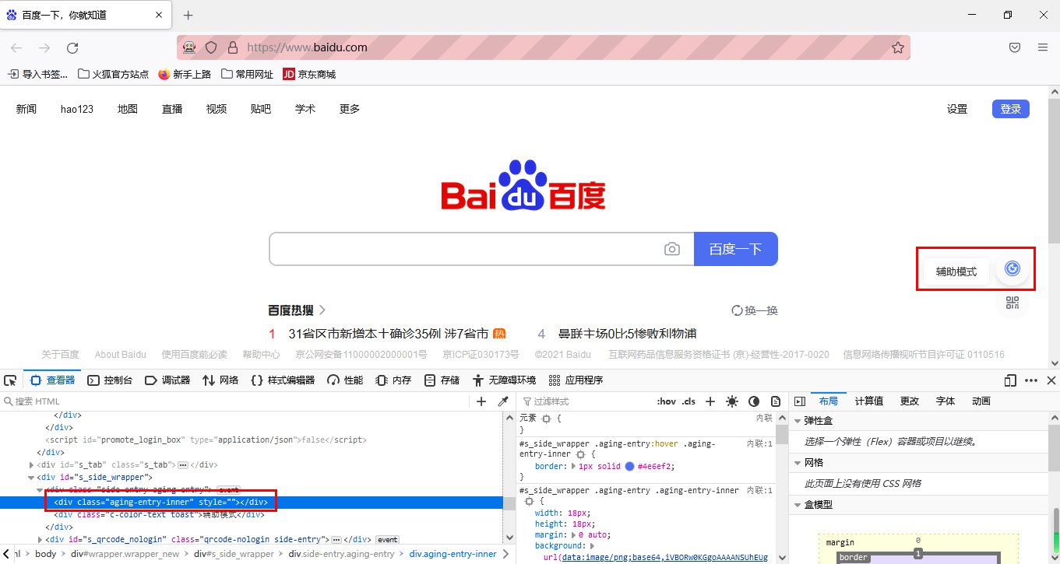This screenshot has height=564, width=1060.
Task: Select the 计算值 computed tab
Action: pyautogui.click(x=869, y=401)
